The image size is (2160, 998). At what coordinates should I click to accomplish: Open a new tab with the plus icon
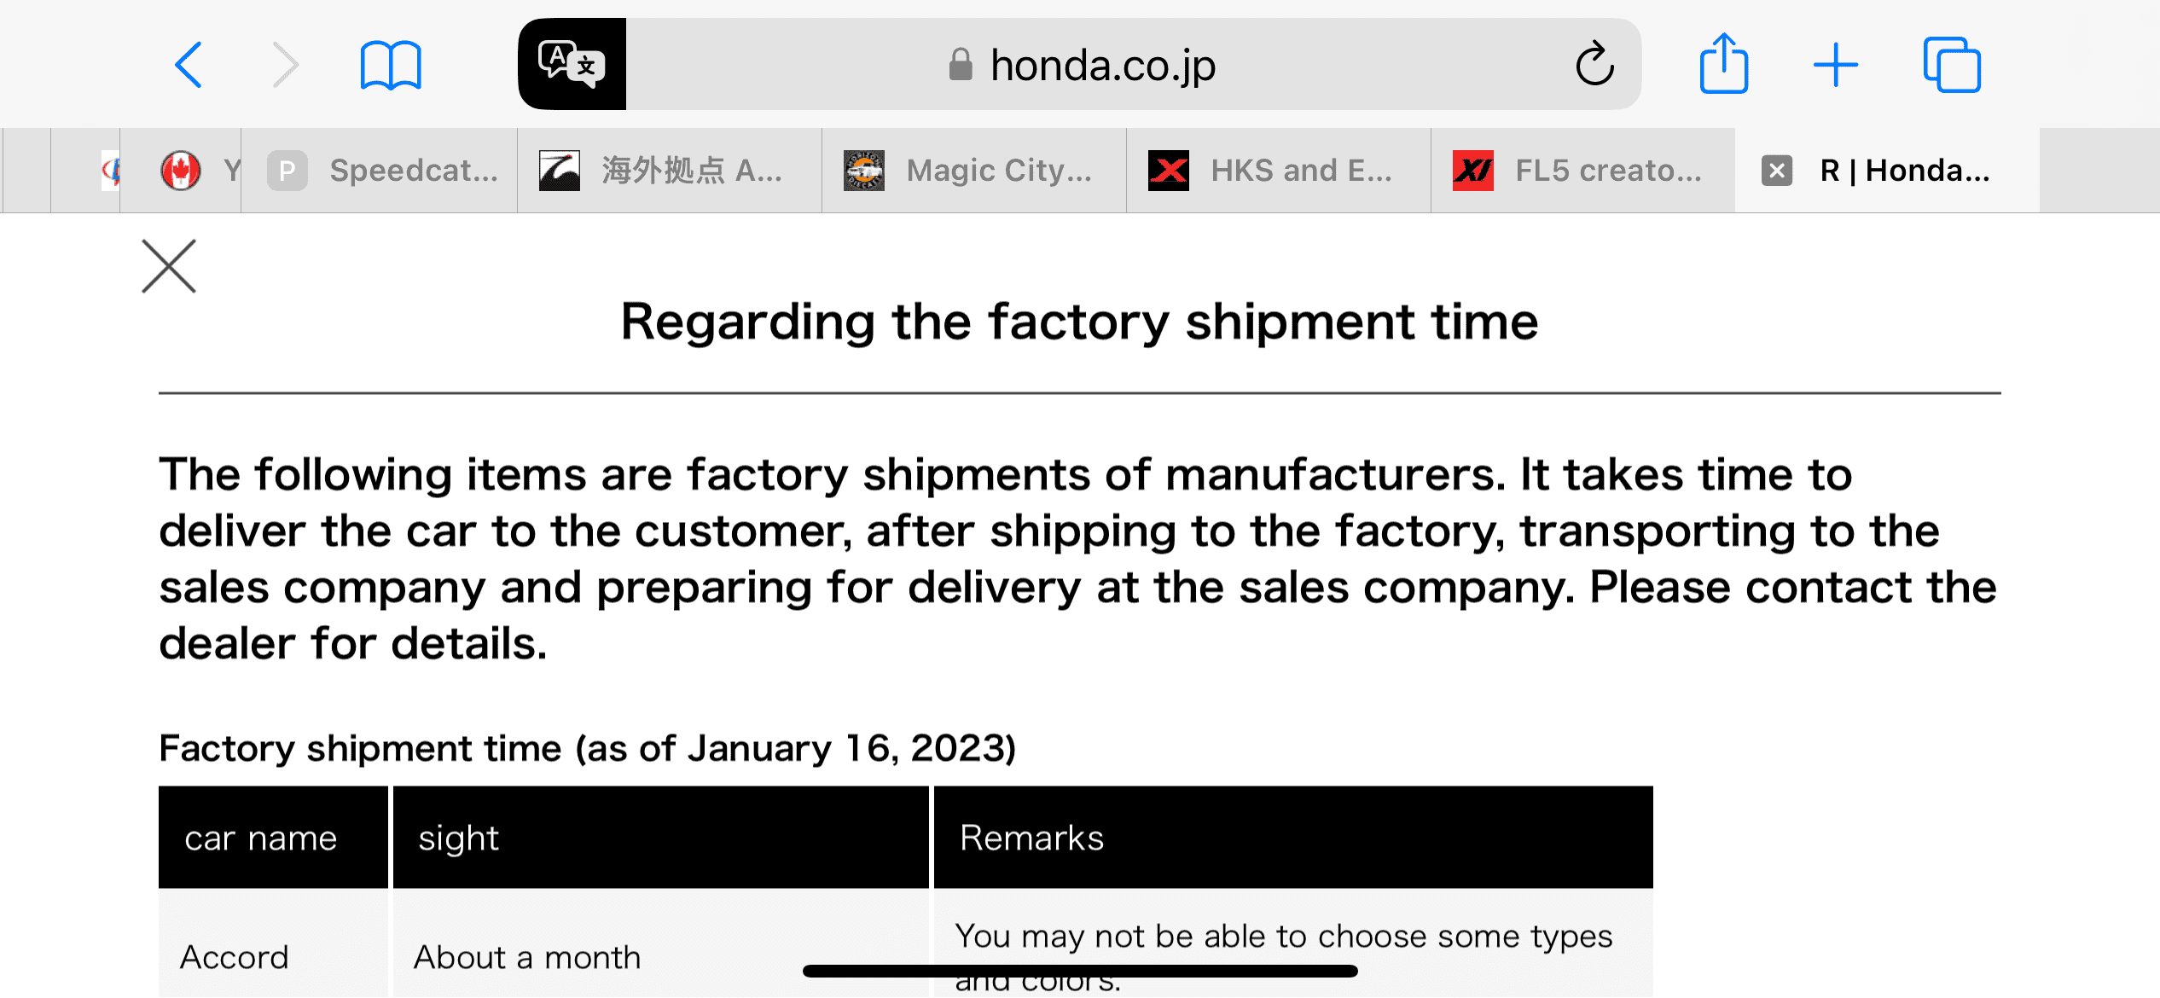[1836, 64]
